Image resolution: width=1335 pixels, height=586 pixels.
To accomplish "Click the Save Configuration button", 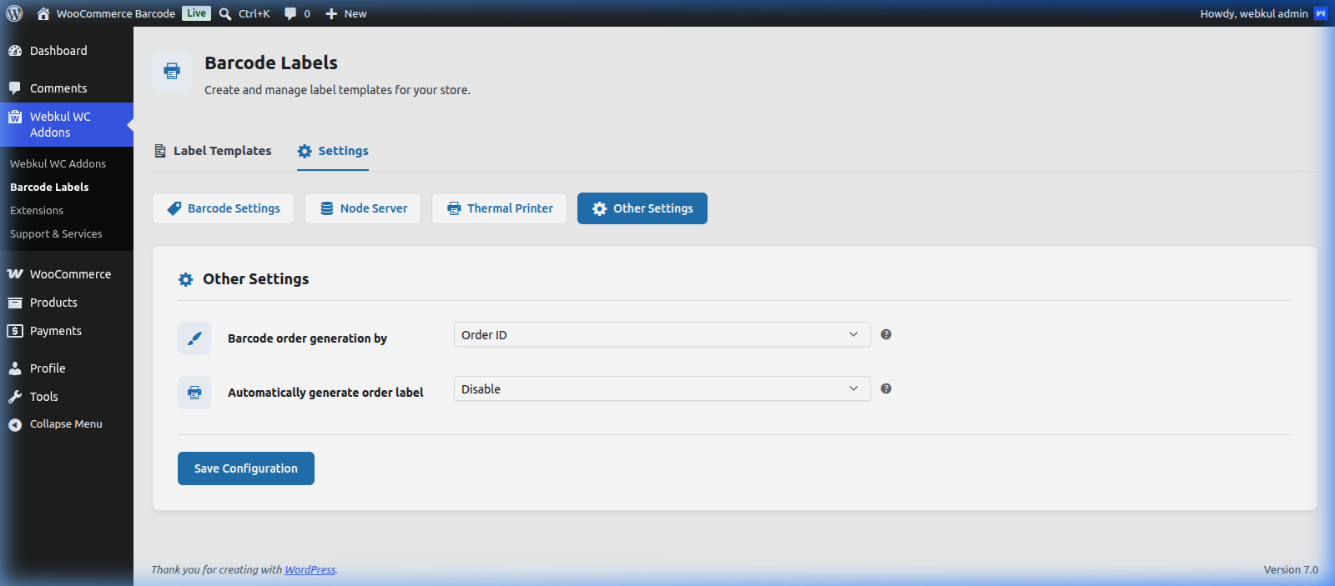I will coord(246,468).
